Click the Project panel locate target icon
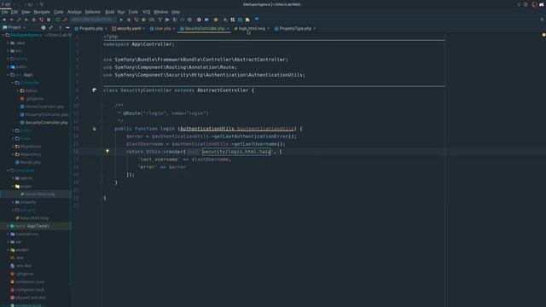546x307 pixels. click(44, 27)
